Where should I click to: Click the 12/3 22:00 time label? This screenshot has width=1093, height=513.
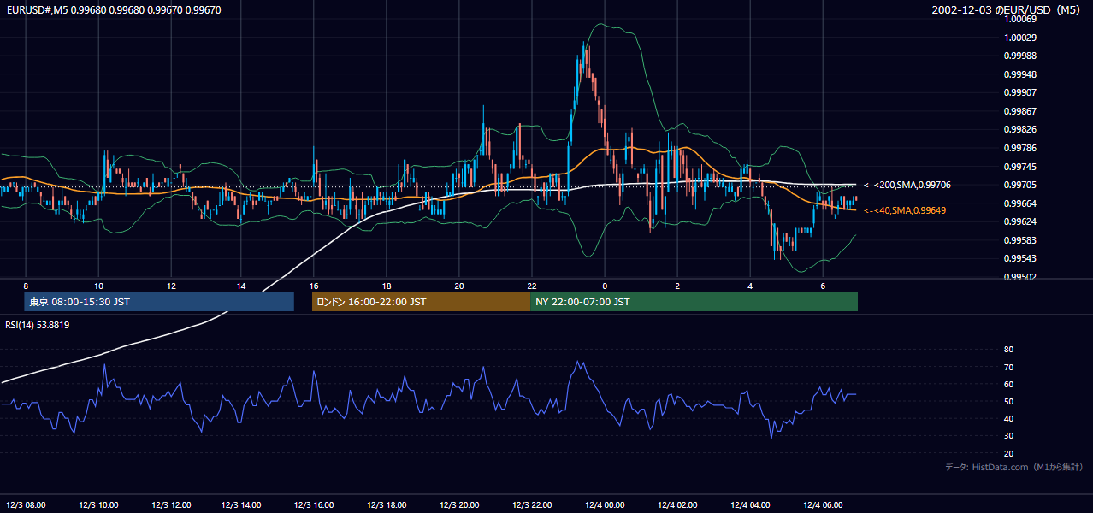[x=532, y=504]
